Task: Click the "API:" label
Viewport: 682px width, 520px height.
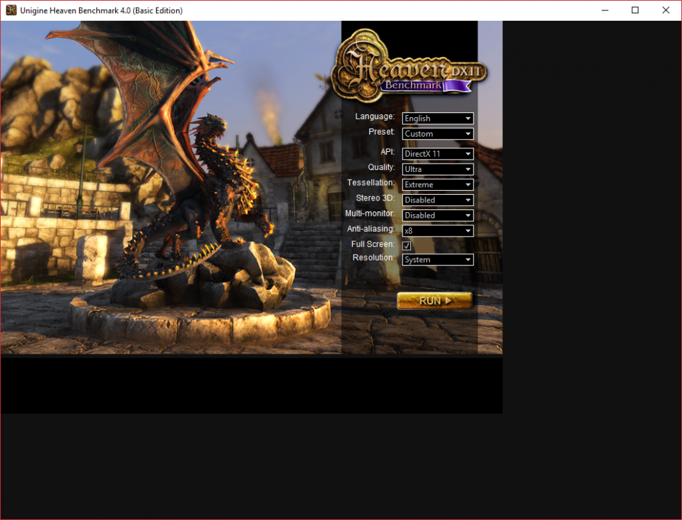Action: (387, 152)
